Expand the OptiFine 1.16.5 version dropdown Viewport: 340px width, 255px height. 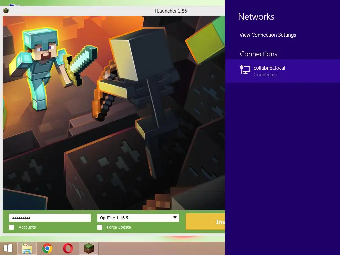click(138, 218)
